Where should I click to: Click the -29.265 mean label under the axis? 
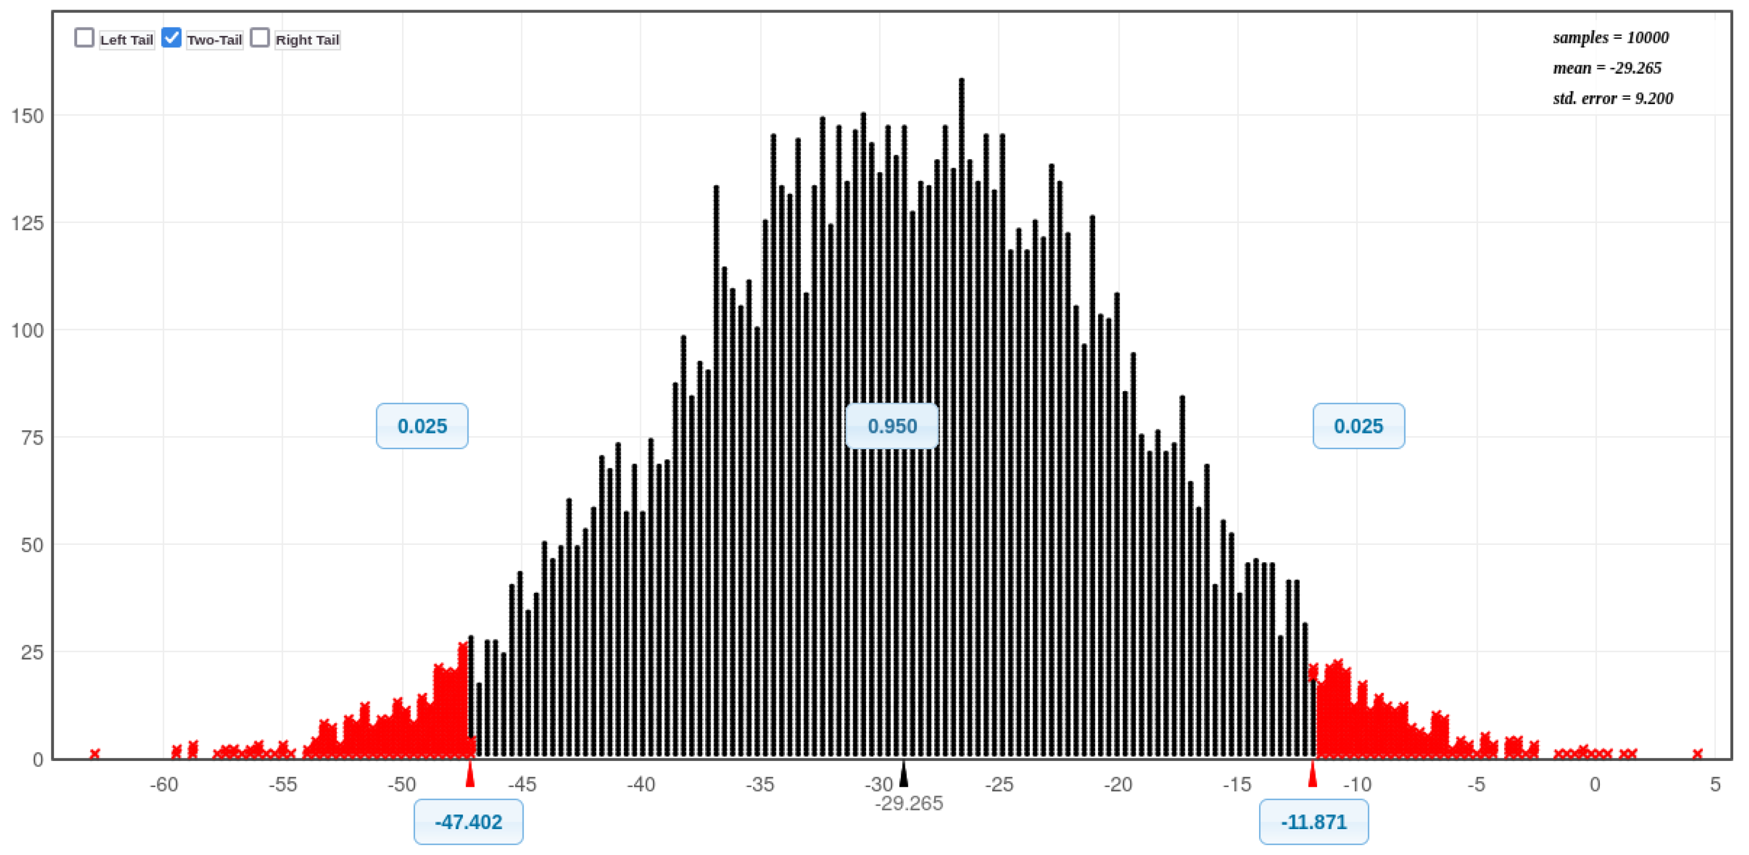[908, 804]
